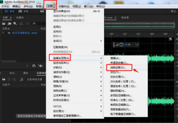Toggle the auto-play speaker icon
The image size is (178, 123).
(x=40, y=66)
